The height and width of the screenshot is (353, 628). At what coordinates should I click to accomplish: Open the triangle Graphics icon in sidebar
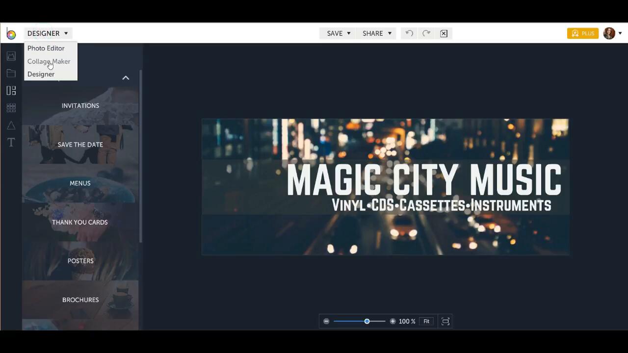11,126
